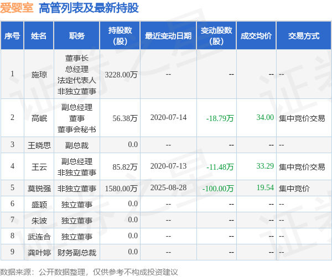Click the change amount -11.48万
The width and height of the screenshot is (332, 277).
point(220,167)
